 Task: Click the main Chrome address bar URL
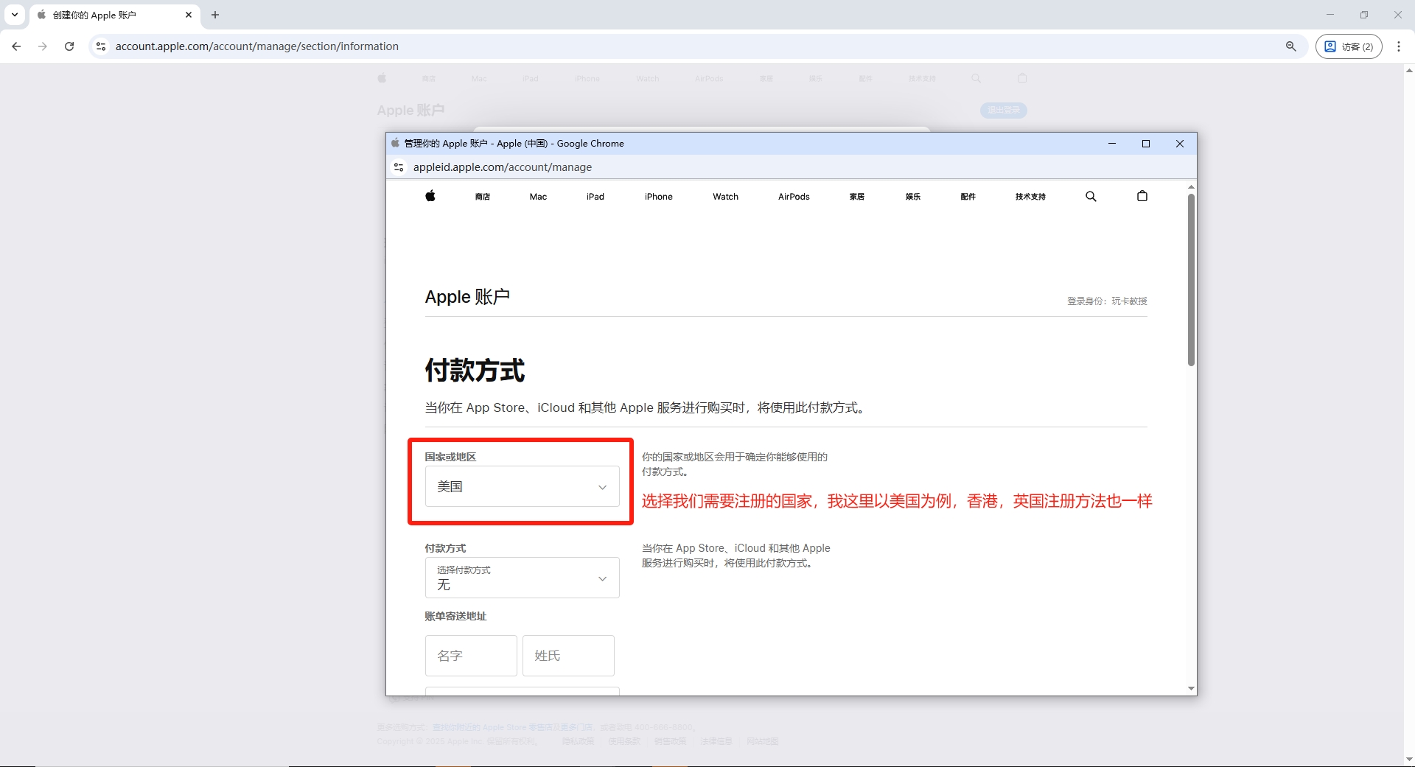(x=257, y=46)
